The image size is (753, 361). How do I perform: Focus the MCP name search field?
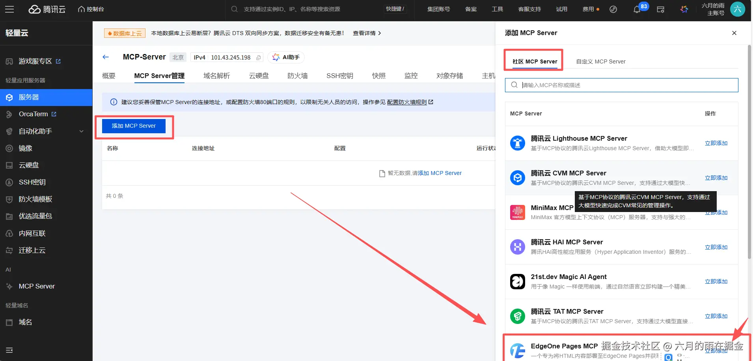pos(621,85)
